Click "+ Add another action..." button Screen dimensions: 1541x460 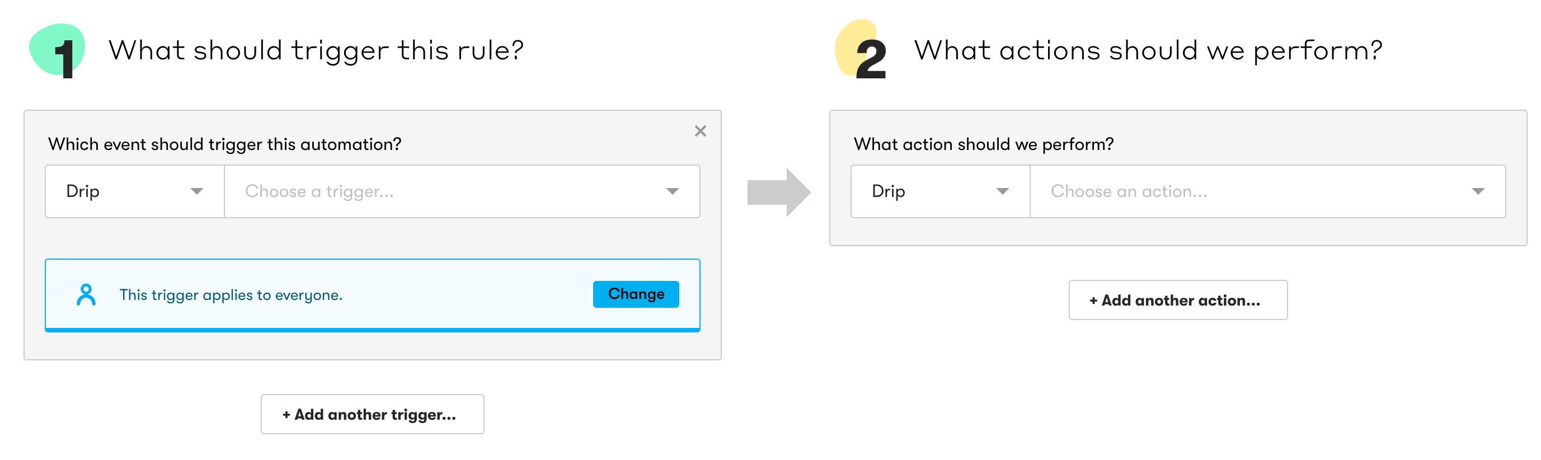click(1177, 300)
